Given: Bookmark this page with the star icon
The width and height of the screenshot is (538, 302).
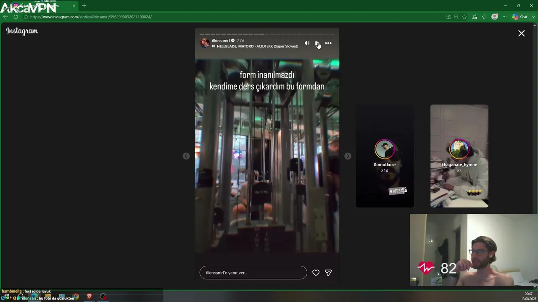Looking at the screenshot, I should pos(464,17).
